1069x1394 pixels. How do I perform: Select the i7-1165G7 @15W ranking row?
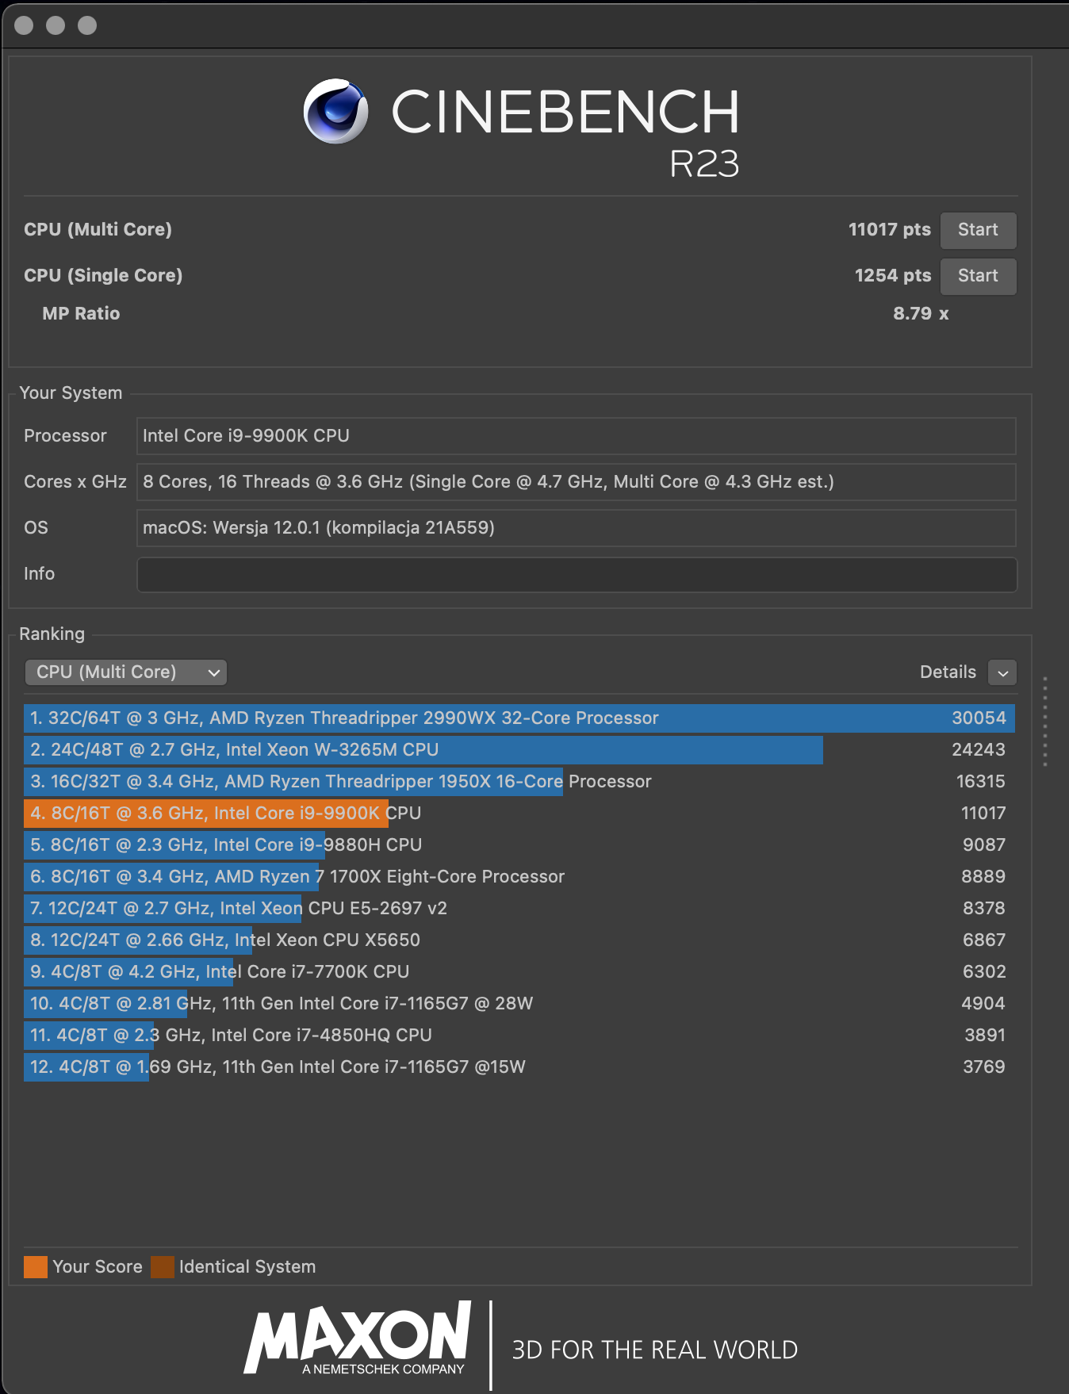[519, 1067]
